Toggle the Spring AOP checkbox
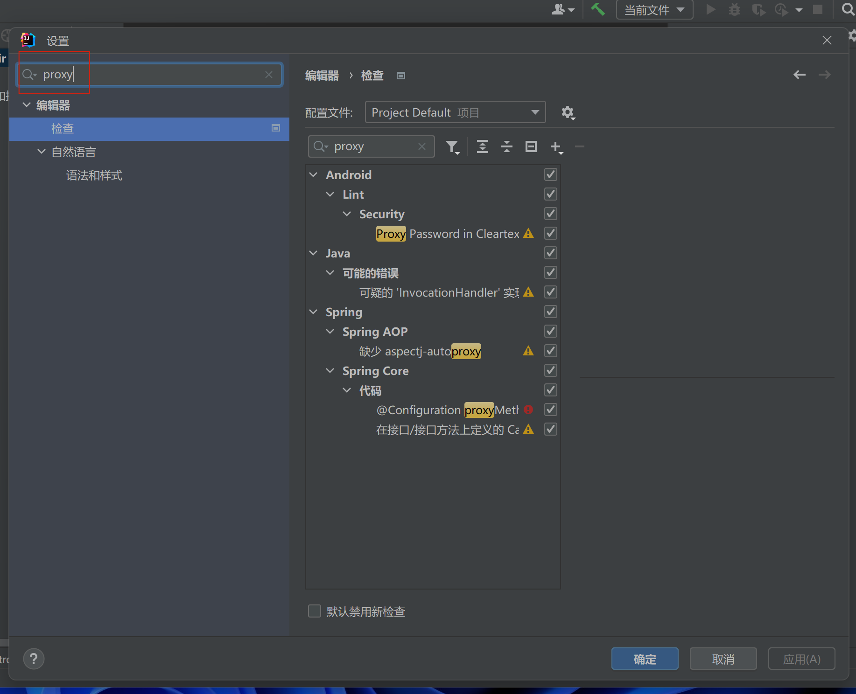Viewport: 856px width, 694px height. click(x=551, y=331)
